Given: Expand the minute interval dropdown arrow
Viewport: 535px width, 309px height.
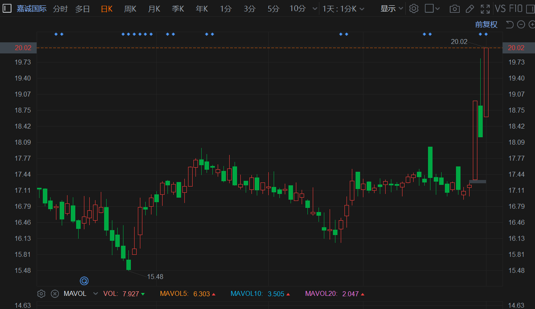Looking at the screenshot, I should 315,9.
